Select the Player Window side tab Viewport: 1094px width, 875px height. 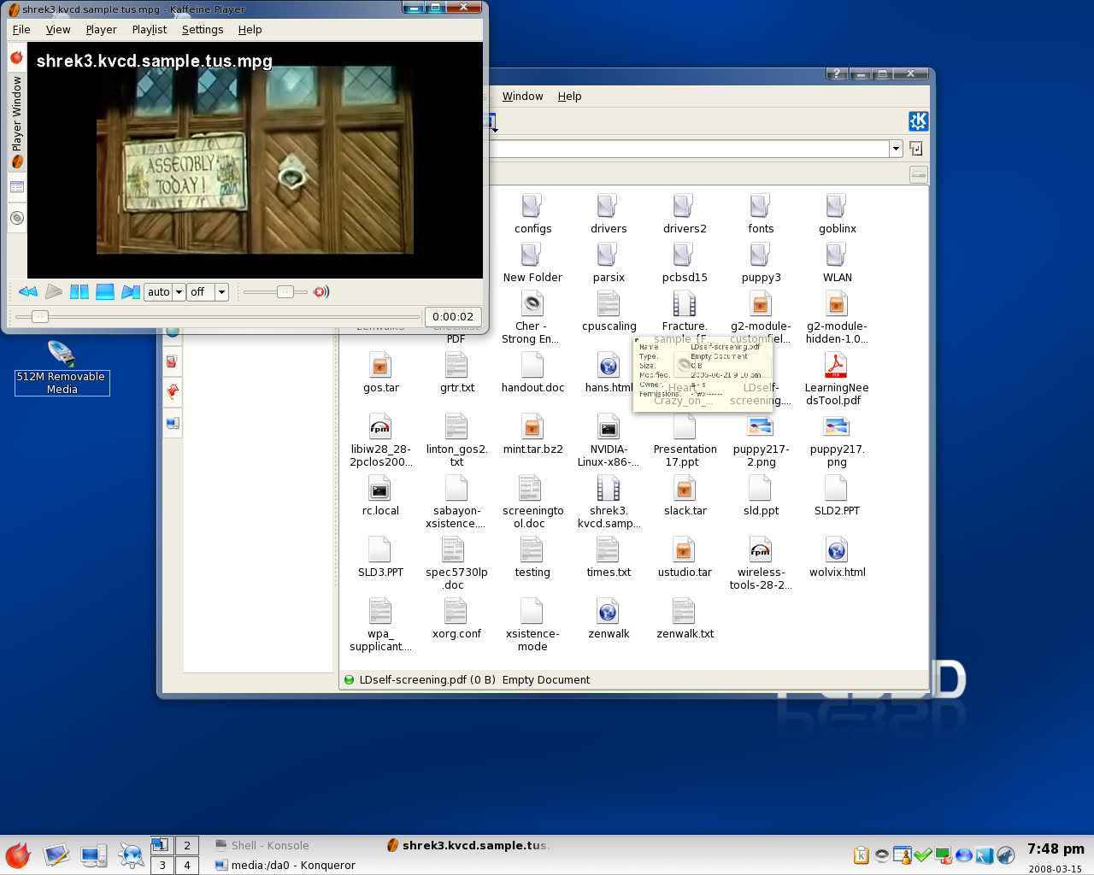pos(16,121)
